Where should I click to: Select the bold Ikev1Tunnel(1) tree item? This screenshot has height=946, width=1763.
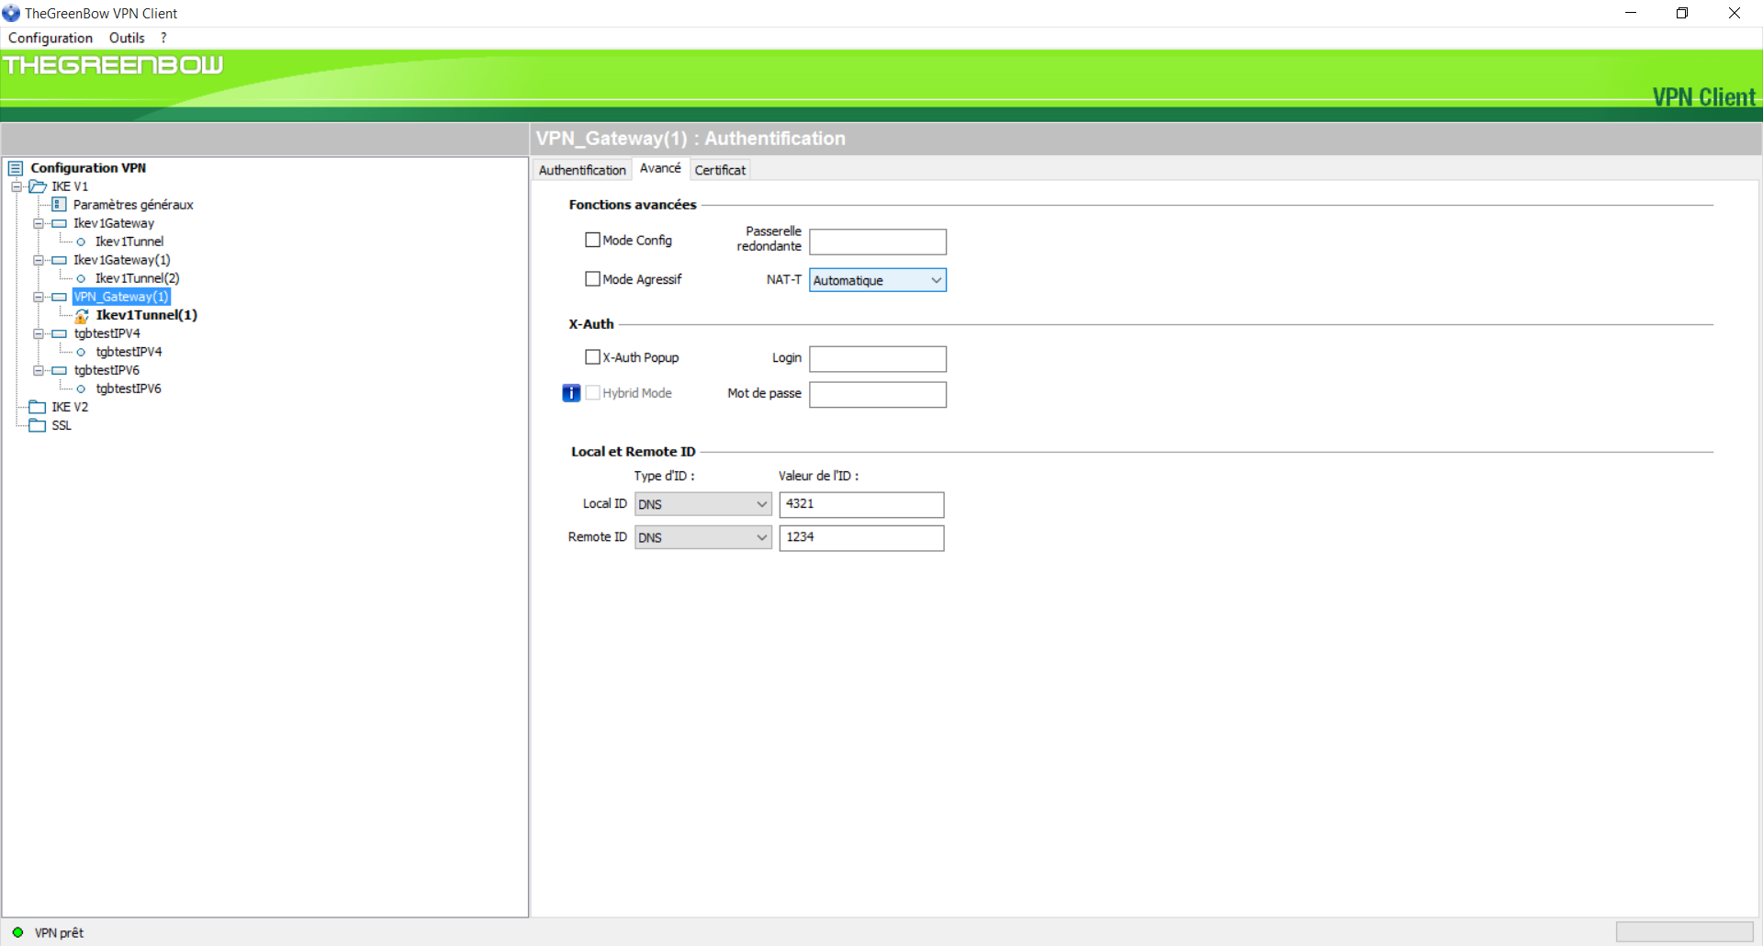point(147,315)
